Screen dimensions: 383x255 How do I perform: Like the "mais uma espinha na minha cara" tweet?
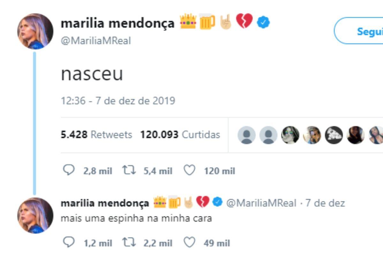(189, 243)
